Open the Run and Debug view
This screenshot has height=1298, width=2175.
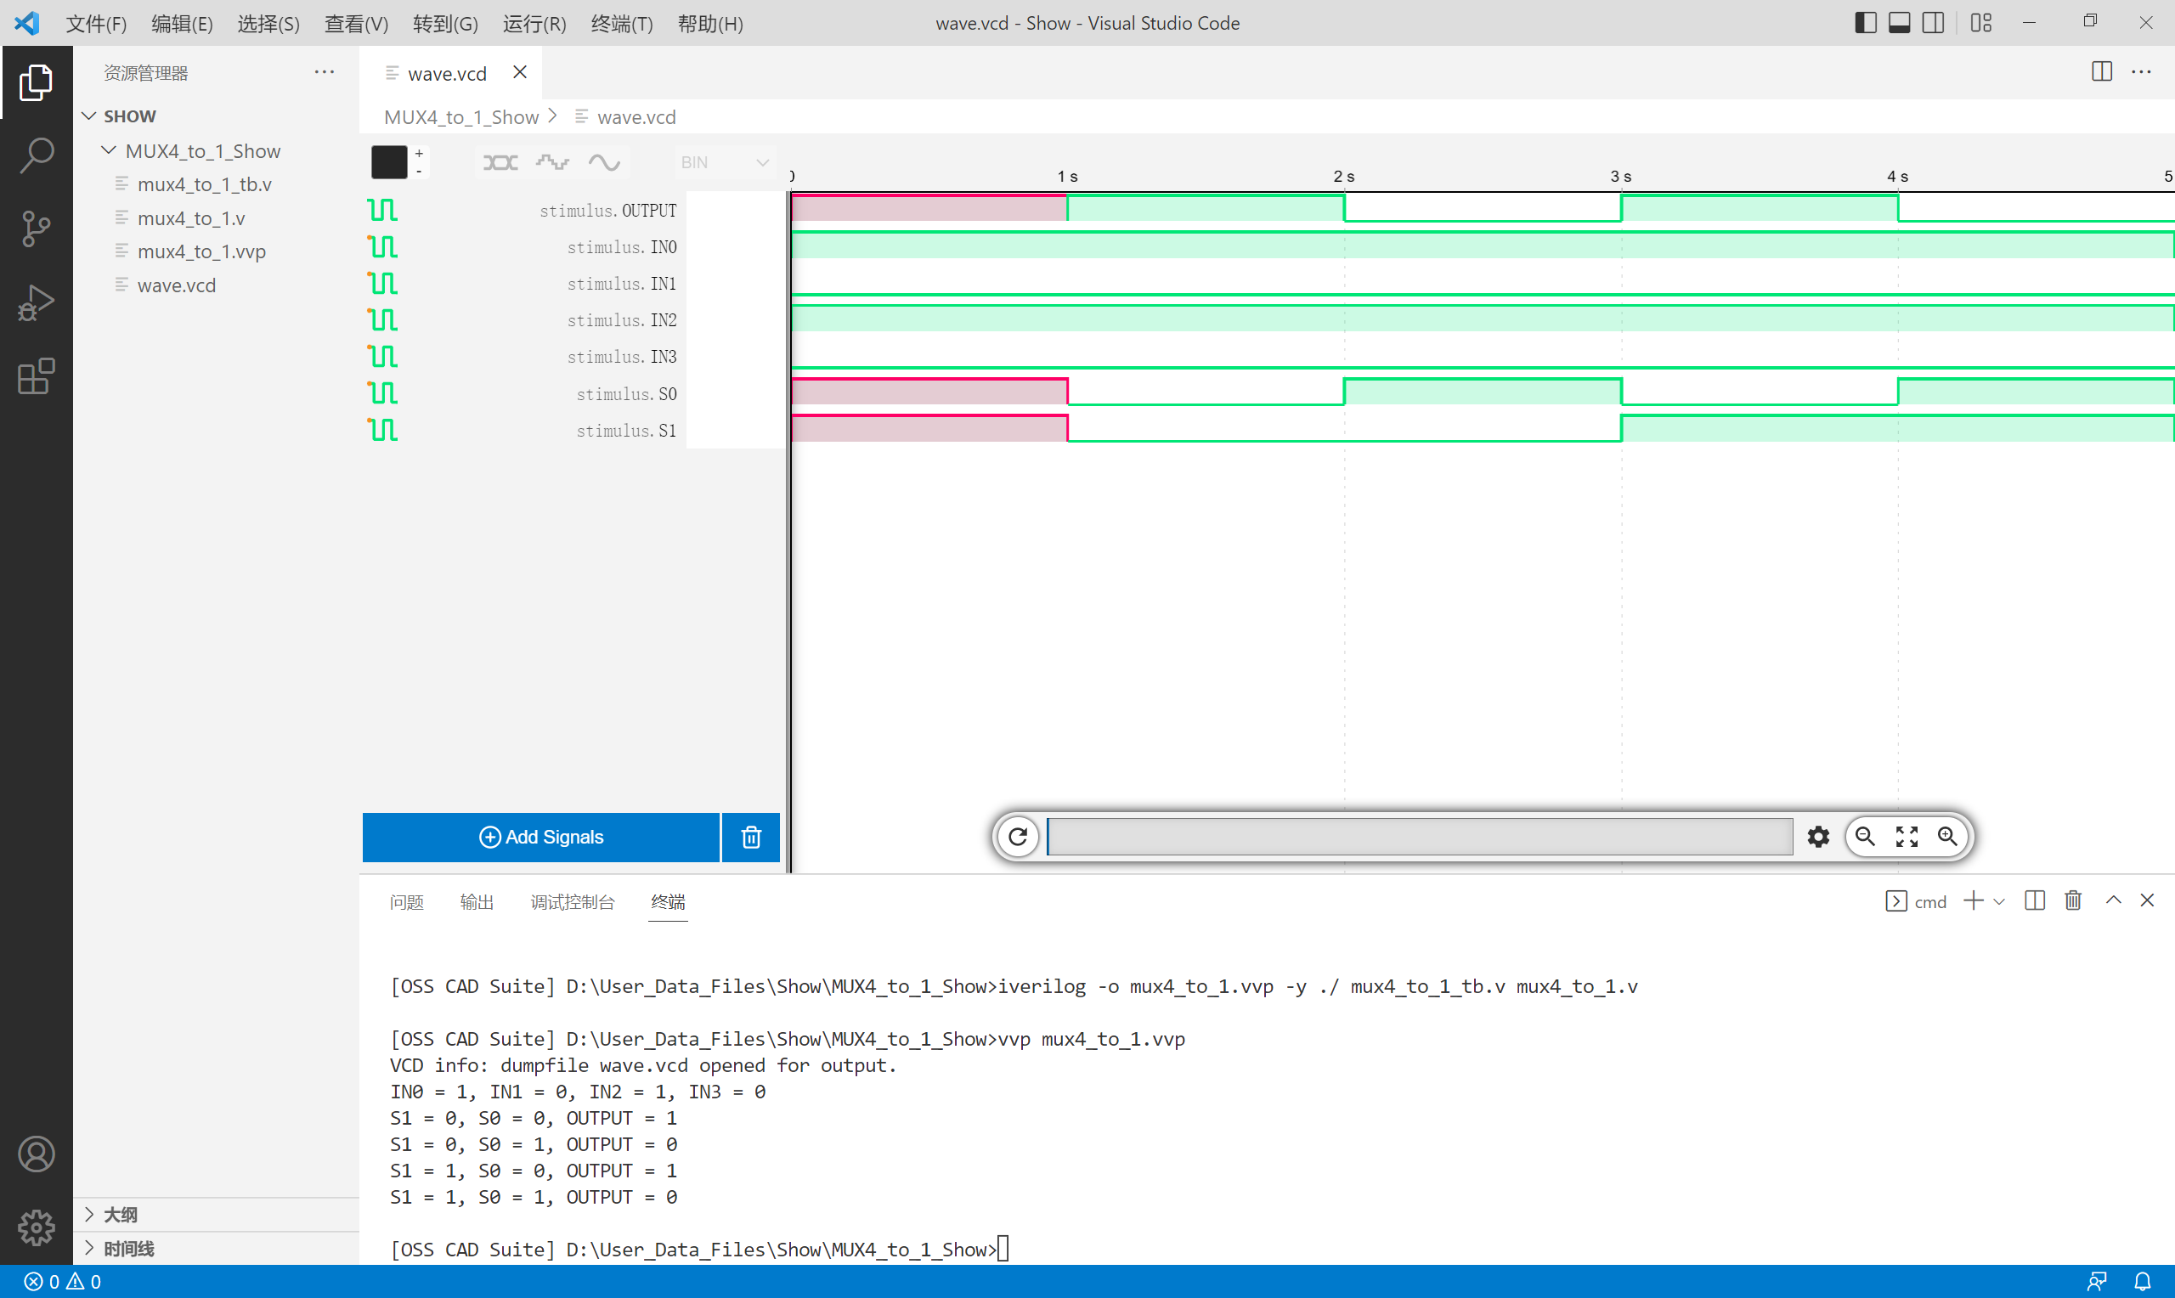tap(36, 302)
